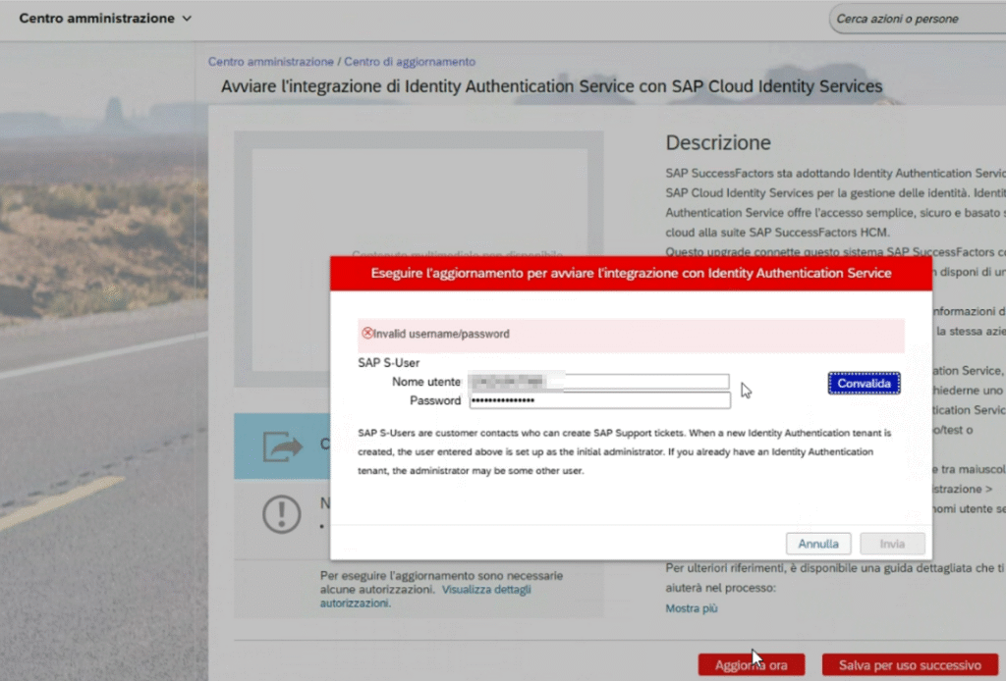Image resolution: width=1006 pixels, height=681 pixels.
Task: Click the exclamation mark warning icon
Action: pos(281,514)
